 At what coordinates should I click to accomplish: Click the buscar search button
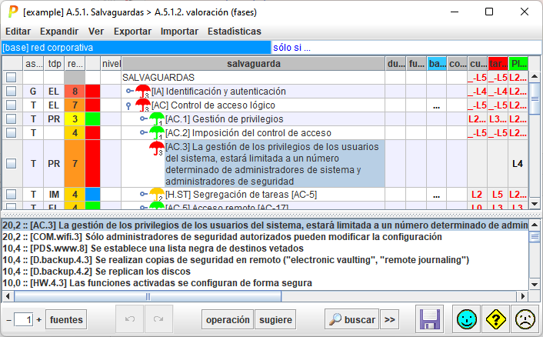click(351, 319)
